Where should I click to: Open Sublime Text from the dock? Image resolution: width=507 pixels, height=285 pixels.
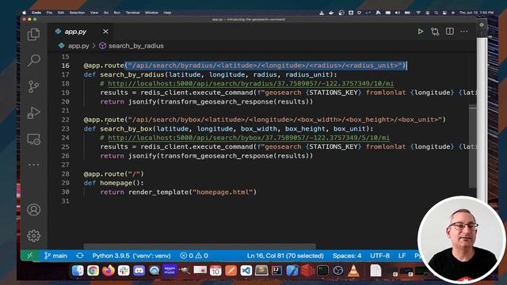pyautogui.click(x=261, y=271)
